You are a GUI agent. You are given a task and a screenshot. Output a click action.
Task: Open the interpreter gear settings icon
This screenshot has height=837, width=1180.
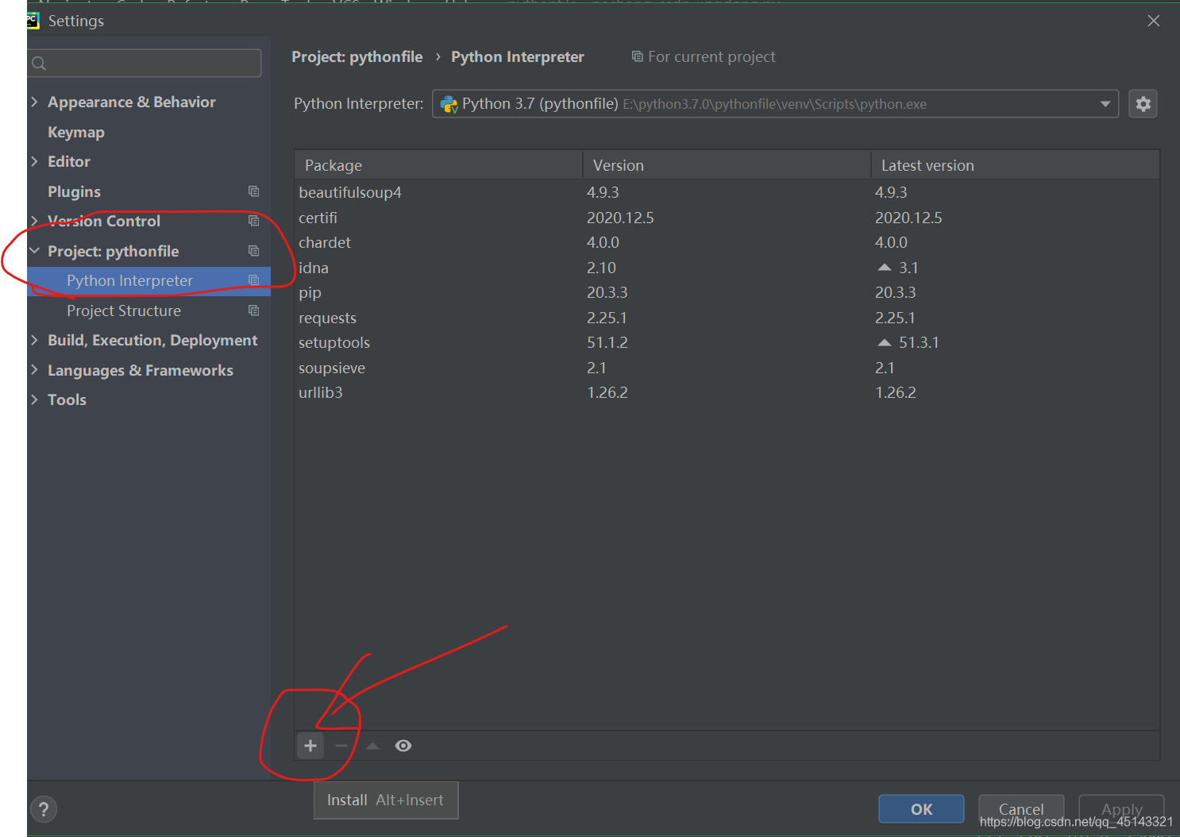[1143, 104]
